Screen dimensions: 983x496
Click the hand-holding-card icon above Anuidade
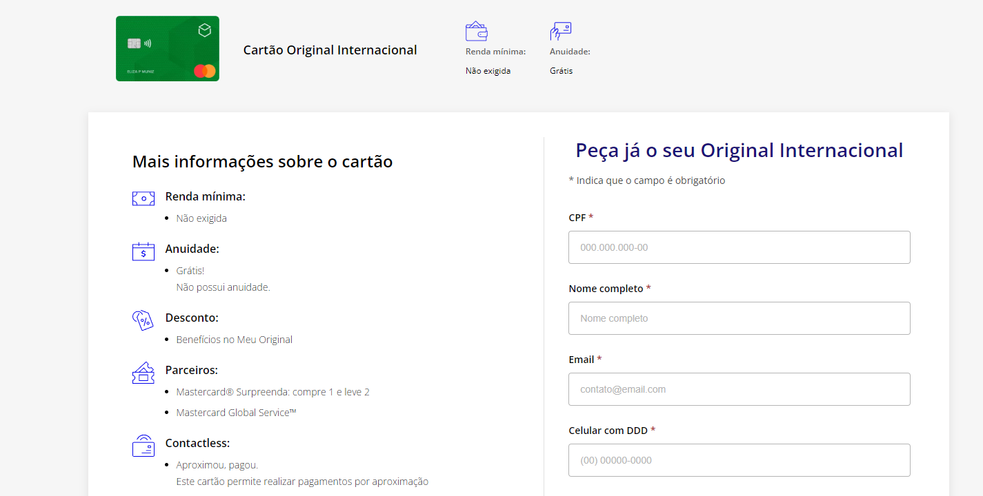(560, 31)
